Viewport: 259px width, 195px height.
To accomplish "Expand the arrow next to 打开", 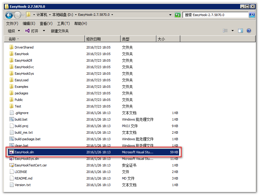I will [x=44, y=31].
